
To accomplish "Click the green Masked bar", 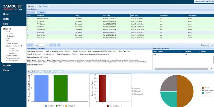I will pyautogui.click(x=61, y=88).
